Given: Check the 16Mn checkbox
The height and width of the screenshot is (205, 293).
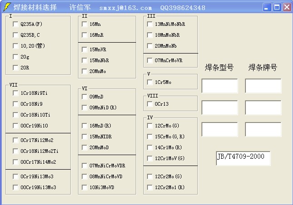Looking at the screenshot, I should (84, 24).
